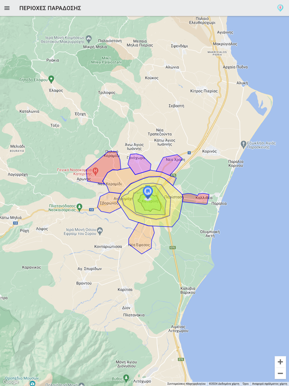Click the route 13 shield near Πλατανόδασος

point(91,210)
